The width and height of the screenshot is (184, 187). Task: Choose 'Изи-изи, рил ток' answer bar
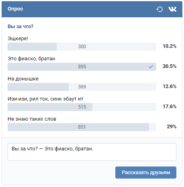[x=82, y=107]
